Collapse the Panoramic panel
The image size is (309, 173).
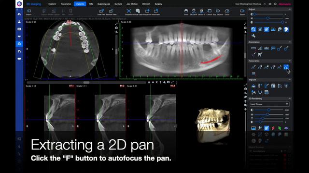click(290, 61)
